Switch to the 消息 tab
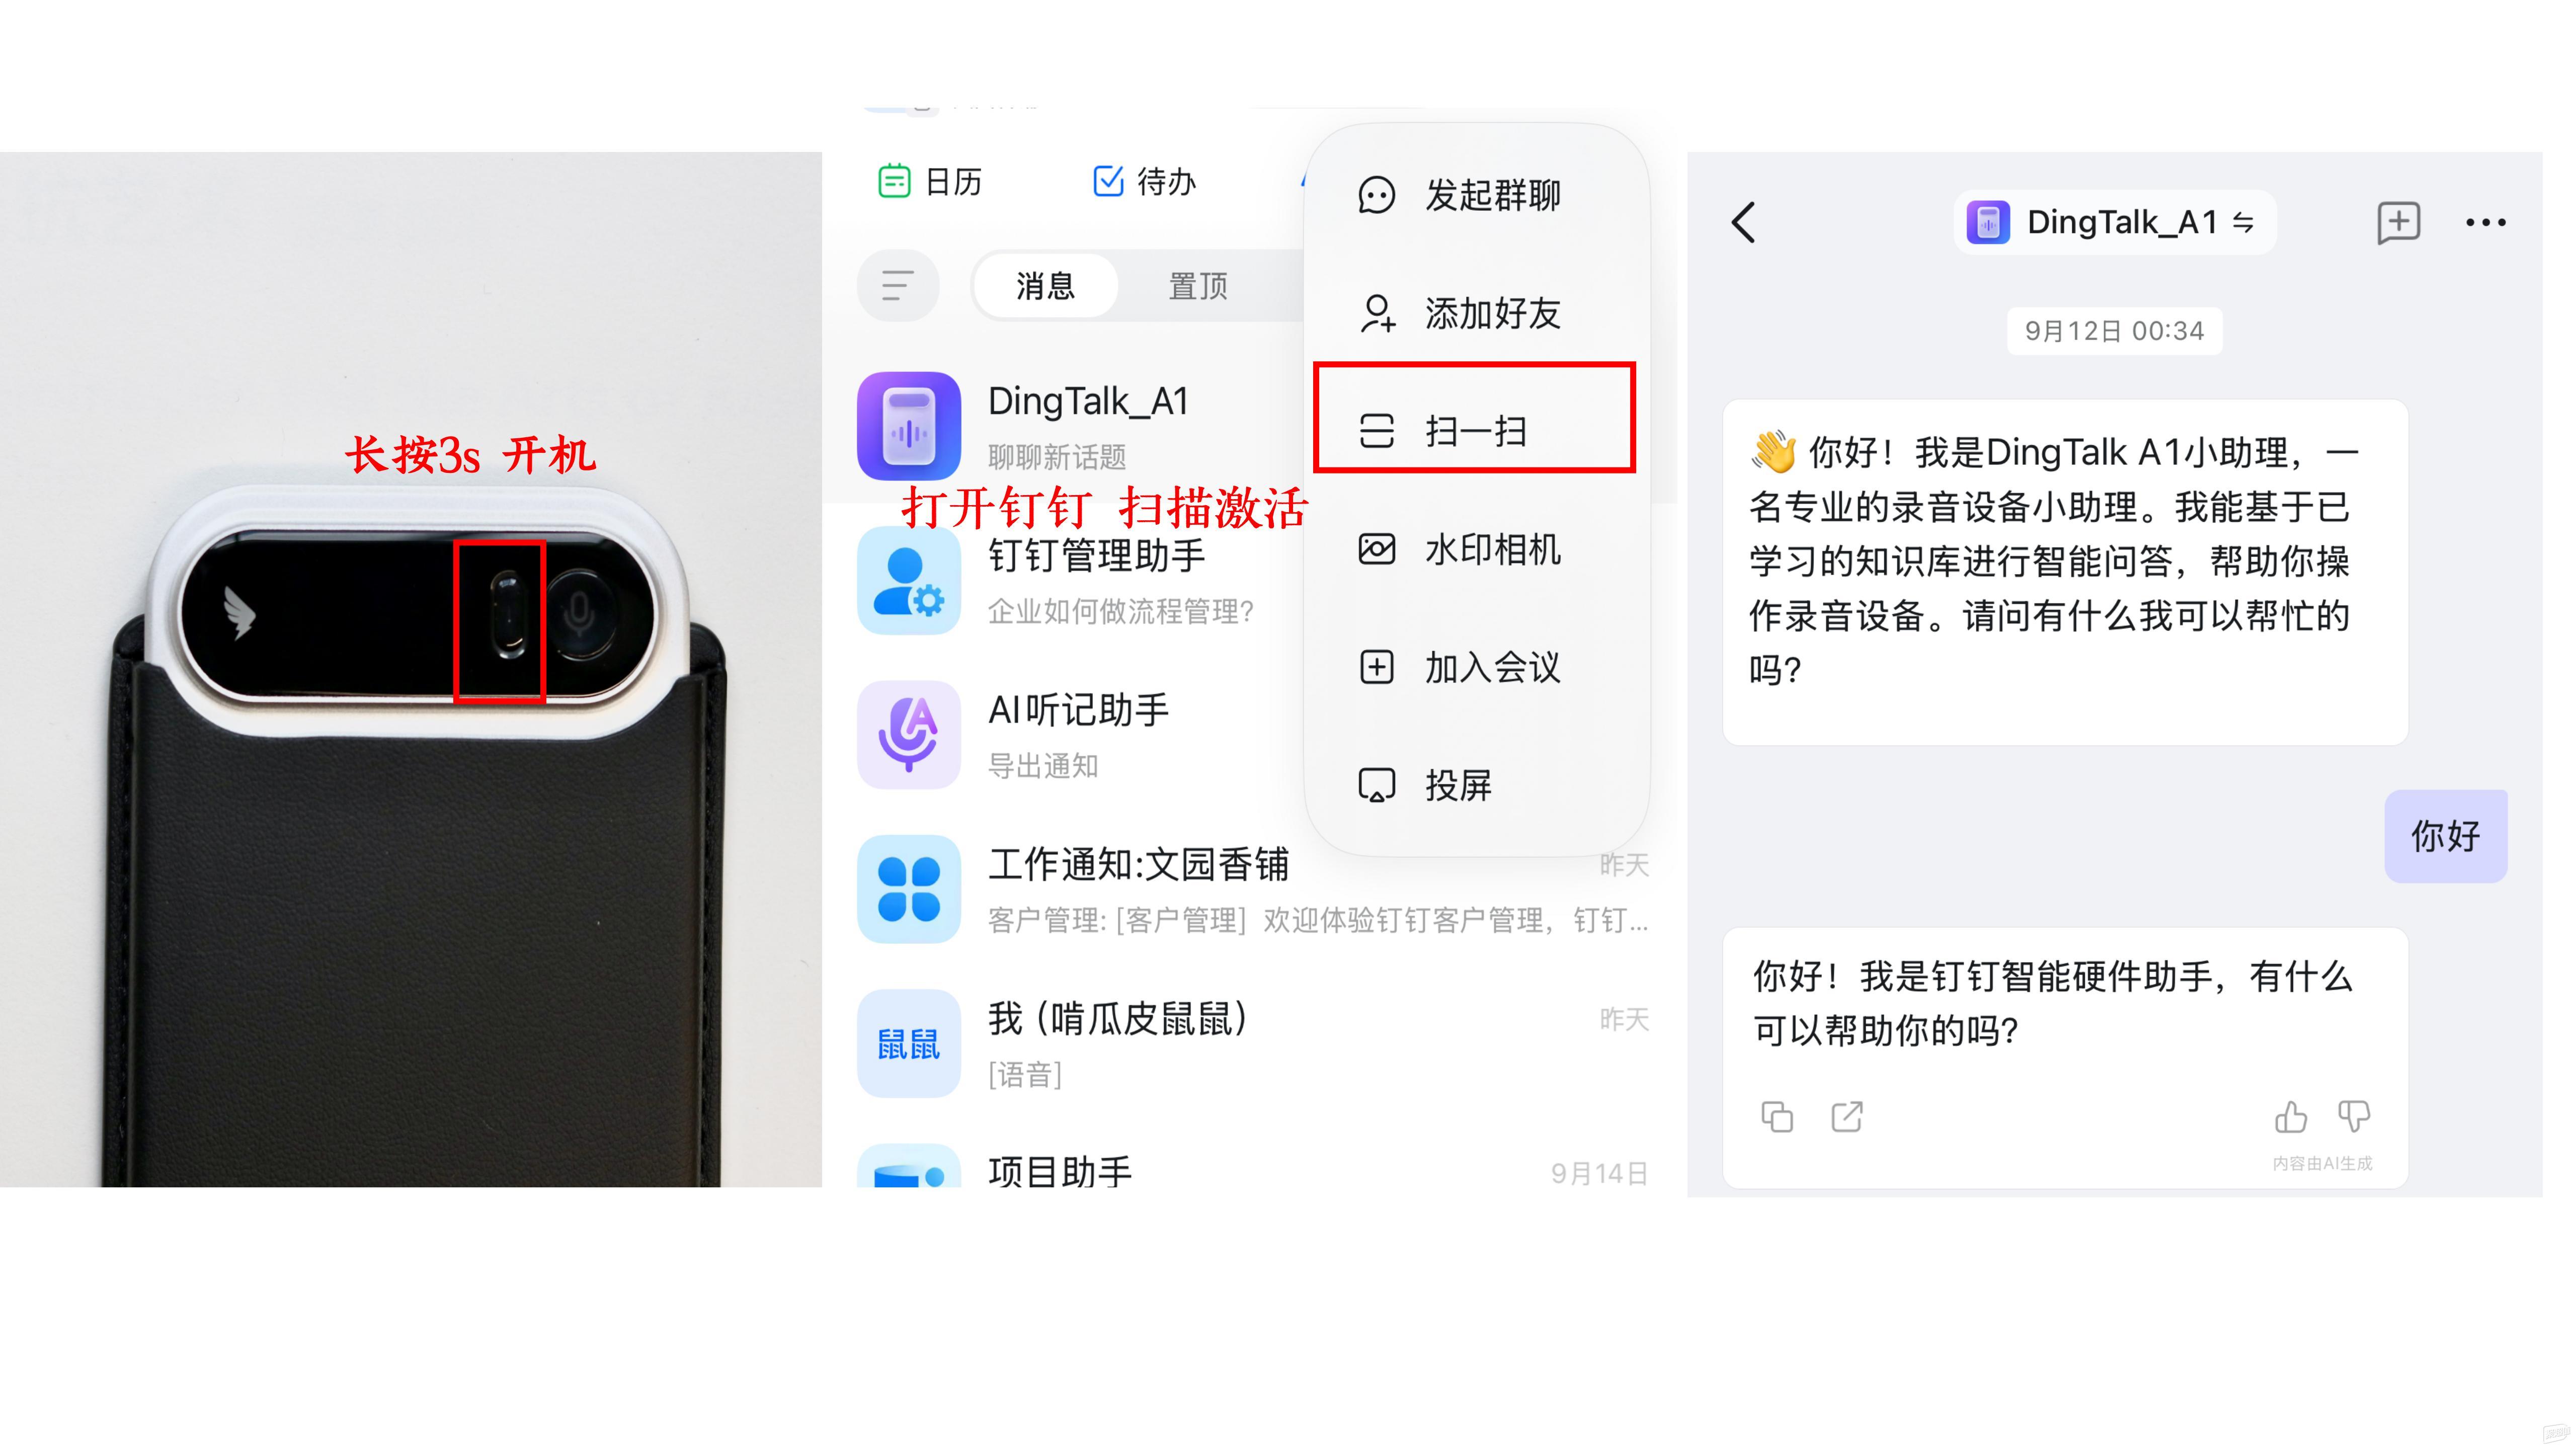The width and height of the screenshot is (2576, 1449). click(1045, 286)
